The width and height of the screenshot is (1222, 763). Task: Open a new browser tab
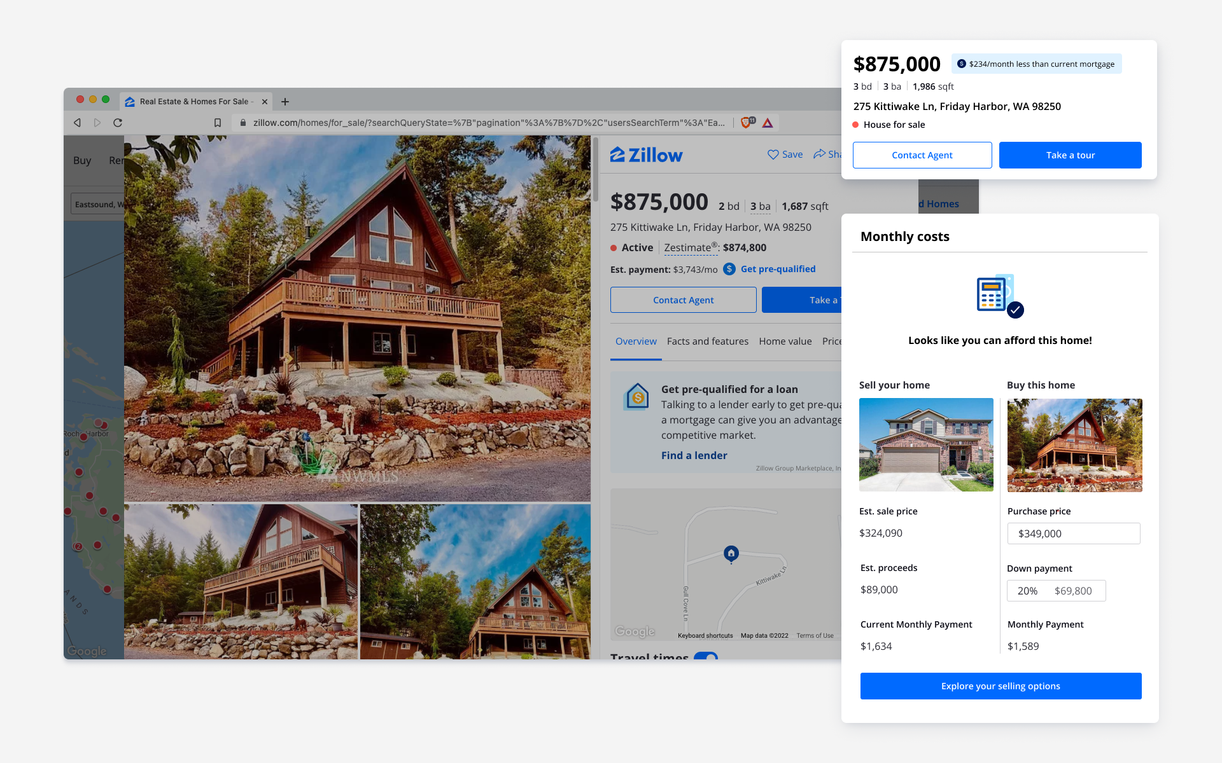(285, 102)
